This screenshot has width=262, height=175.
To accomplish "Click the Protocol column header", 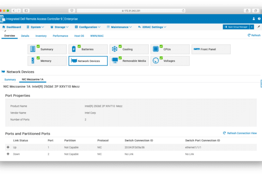I will pos(103,140).
